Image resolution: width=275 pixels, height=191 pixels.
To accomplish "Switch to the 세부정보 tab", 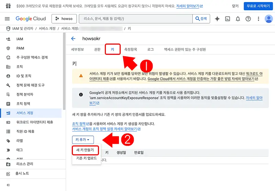I will click(77, 49).
